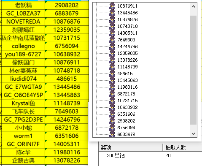Select tree entry 14246796

127,46
